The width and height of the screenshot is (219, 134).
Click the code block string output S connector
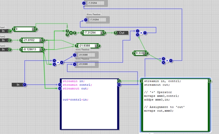pos(119,81)
